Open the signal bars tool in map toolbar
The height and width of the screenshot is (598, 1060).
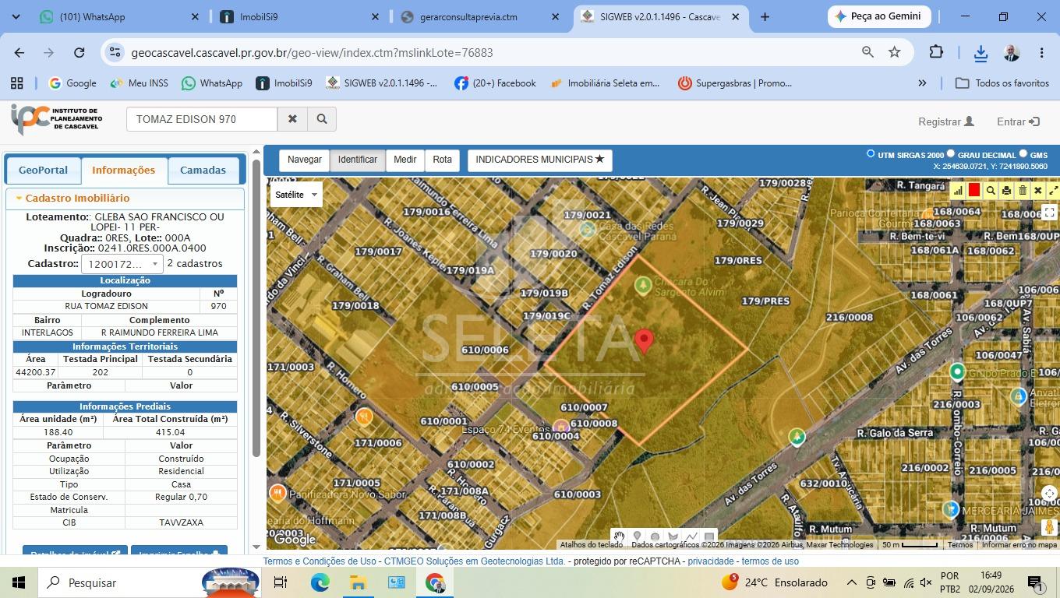pyautogui.click(x=958, y=190)
